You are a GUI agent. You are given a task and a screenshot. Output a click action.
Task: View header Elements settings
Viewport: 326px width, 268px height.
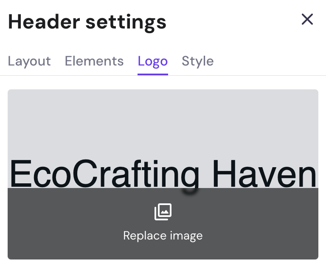[94, 61]
